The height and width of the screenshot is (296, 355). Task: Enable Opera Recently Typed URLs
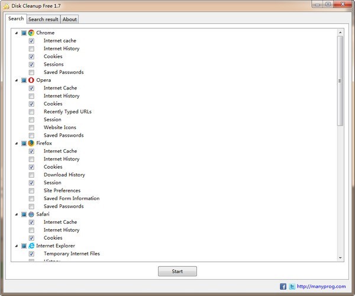pyautogui.click(x=31, y=112)
